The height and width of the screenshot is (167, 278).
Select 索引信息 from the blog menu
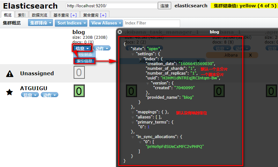(x=84, y=61)
